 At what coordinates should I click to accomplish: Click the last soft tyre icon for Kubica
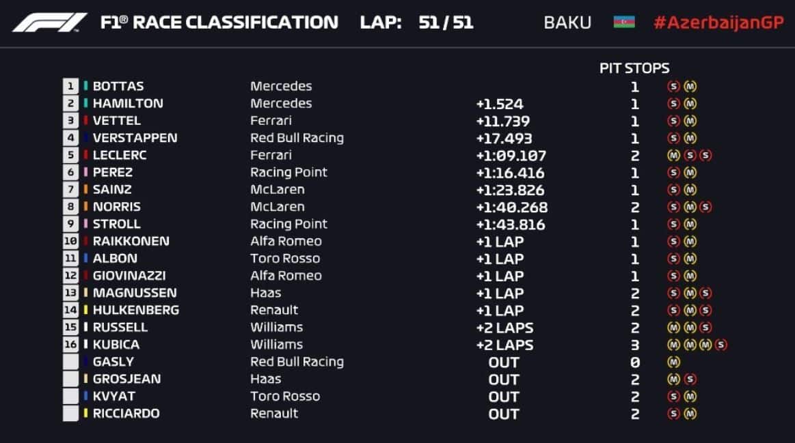721,345
